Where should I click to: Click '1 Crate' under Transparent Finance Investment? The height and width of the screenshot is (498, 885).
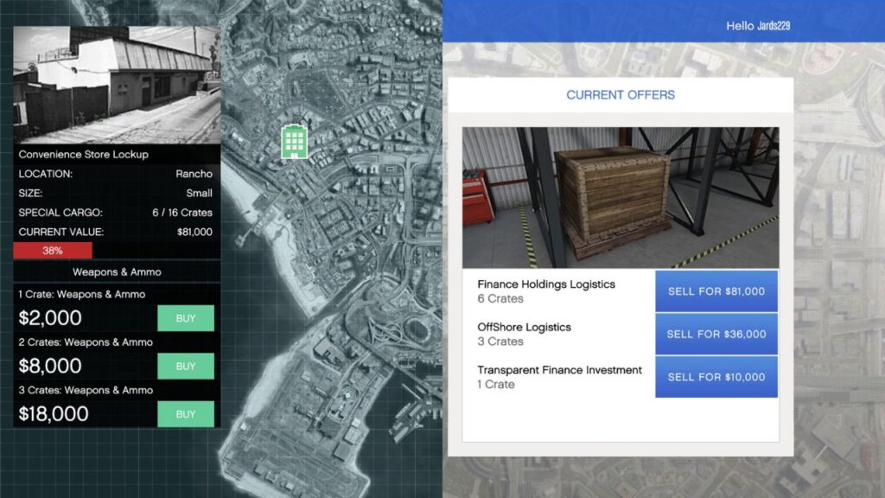coord(496,385)
